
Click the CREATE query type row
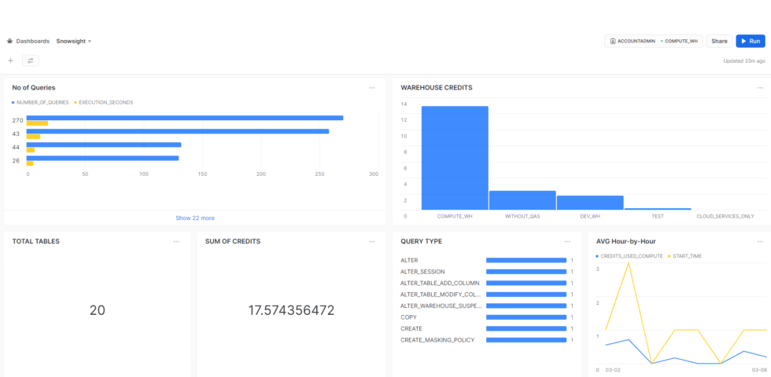pos(487,328)
